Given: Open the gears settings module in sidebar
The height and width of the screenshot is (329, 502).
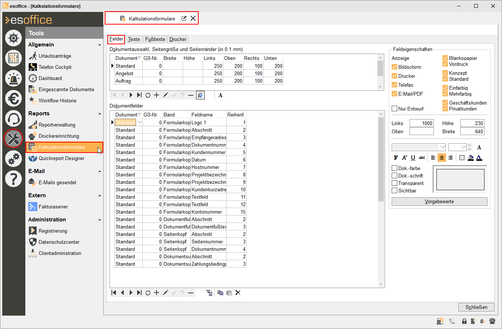Looking at the screenshot, I should click(13, 159).
